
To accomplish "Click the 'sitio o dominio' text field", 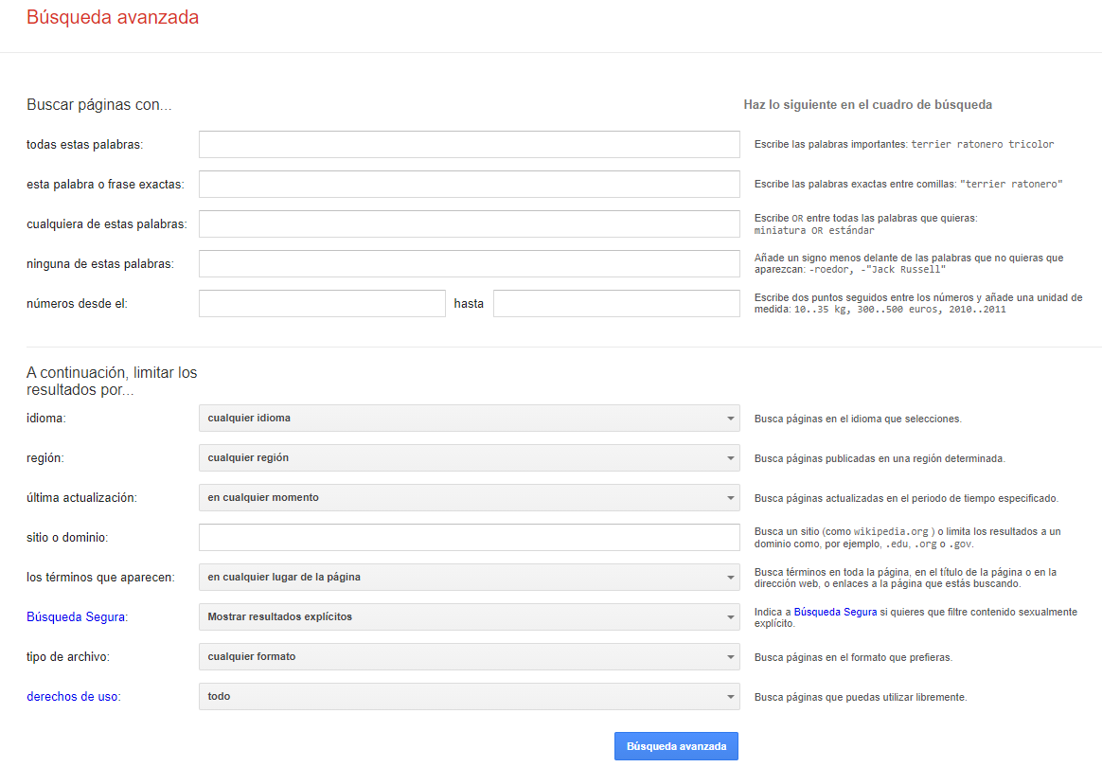I will coord(469,537).
